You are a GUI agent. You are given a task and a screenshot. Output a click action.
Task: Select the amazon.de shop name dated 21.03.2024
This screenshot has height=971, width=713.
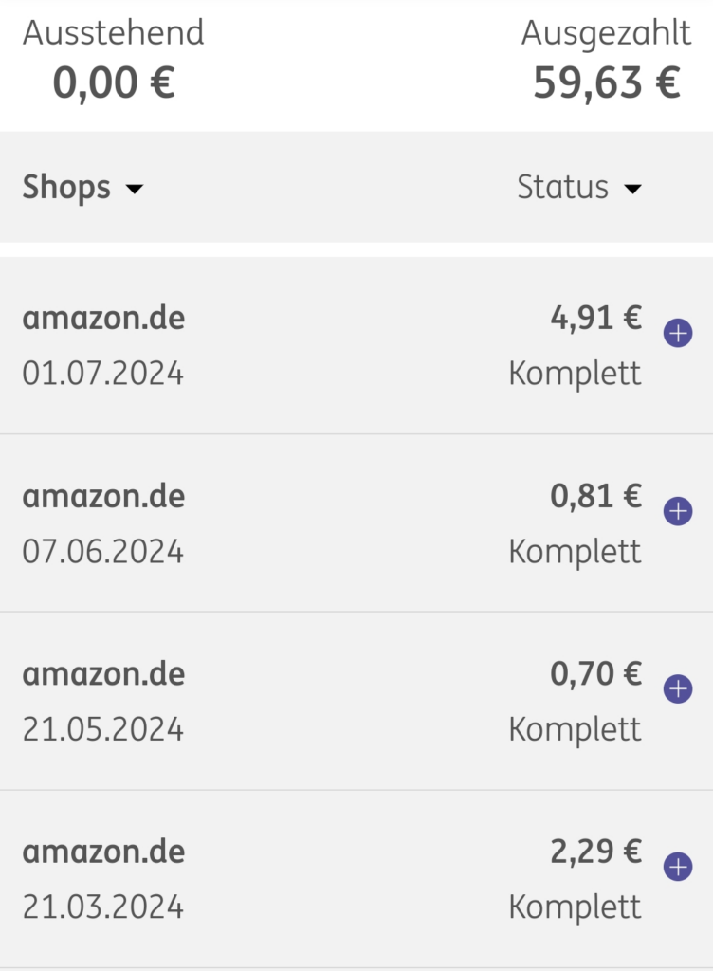click(103, 852)
